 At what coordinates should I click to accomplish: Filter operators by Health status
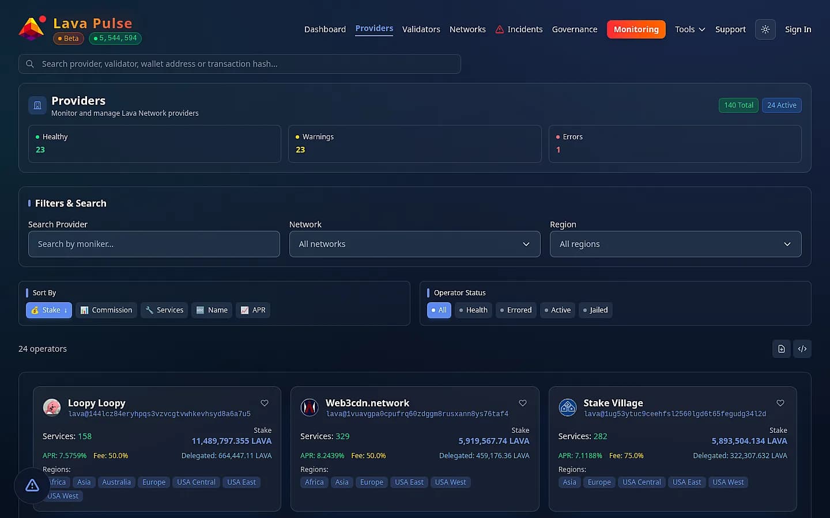point(473,310)
